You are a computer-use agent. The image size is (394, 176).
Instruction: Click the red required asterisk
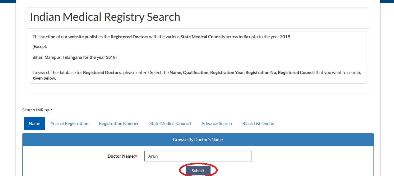pyautogui.click(x=136, y=156)
